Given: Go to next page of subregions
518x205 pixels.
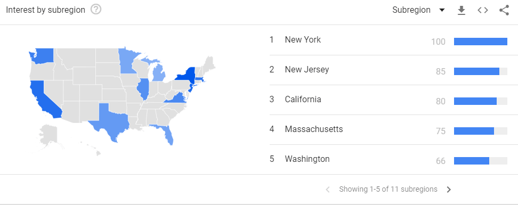Looking at the screenshot, I should pyautogui.click(x=449, y=190).
